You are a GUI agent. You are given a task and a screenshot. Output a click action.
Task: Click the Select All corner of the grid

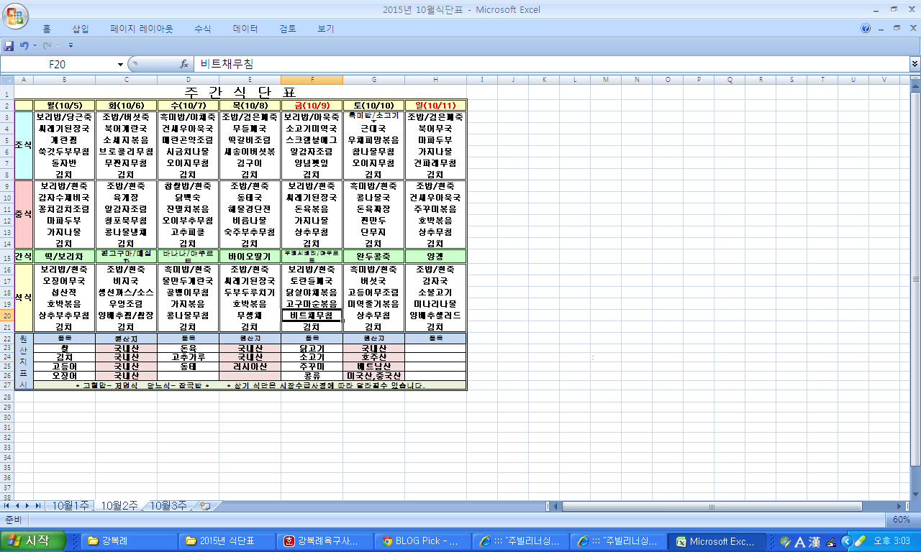pyautogui.click(x=6, y=79)
